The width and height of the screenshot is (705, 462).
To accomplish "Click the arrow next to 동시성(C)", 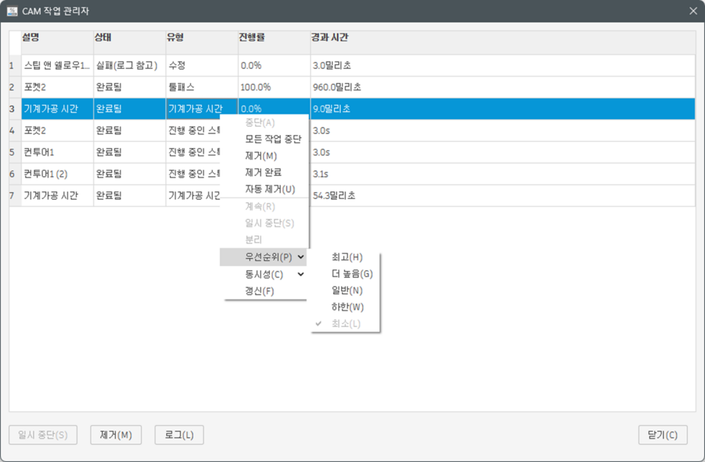I will click(x=301, y=274).
